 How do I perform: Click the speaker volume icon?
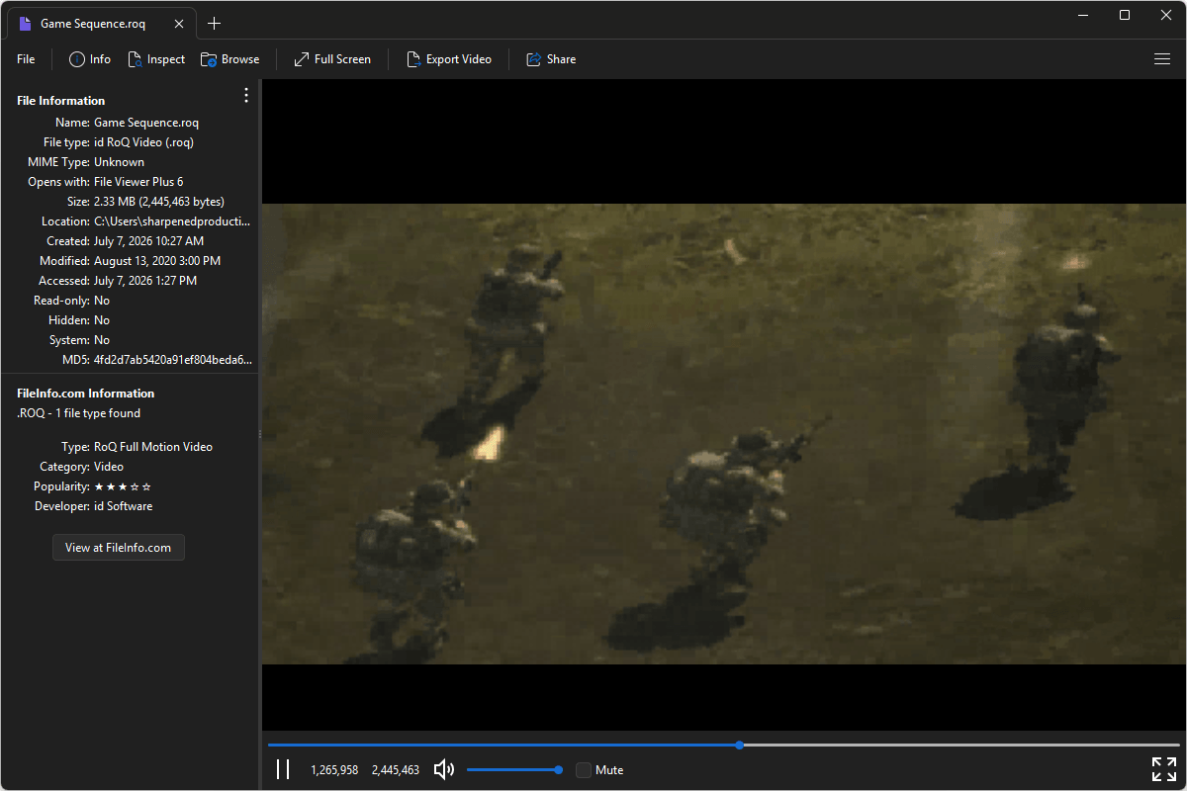pos(444,769)
